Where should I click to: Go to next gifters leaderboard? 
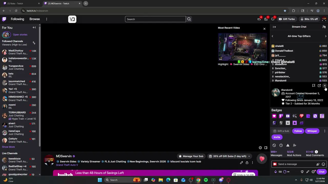click(326, 36)
